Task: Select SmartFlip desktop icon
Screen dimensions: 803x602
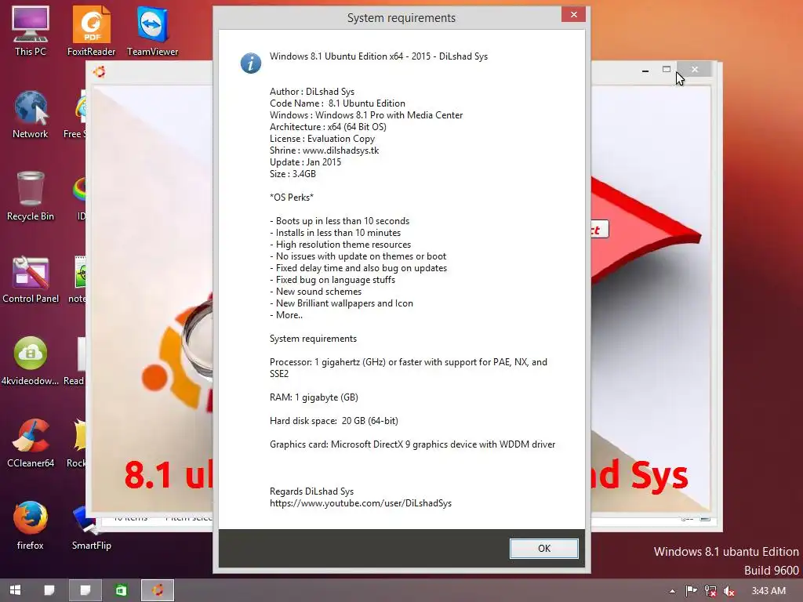Action: click(x=91, y=526)
